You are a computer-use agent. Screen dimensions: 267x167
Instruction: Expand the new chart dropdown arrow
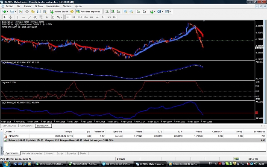(x=8, y=12)
